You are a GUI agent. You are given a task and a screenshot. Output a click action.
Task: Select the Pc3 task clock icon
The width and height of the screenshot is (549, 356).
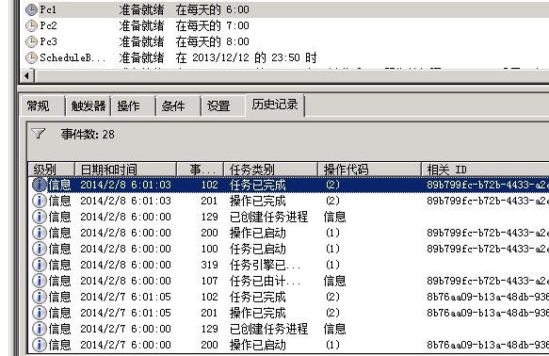pos(31,41)
